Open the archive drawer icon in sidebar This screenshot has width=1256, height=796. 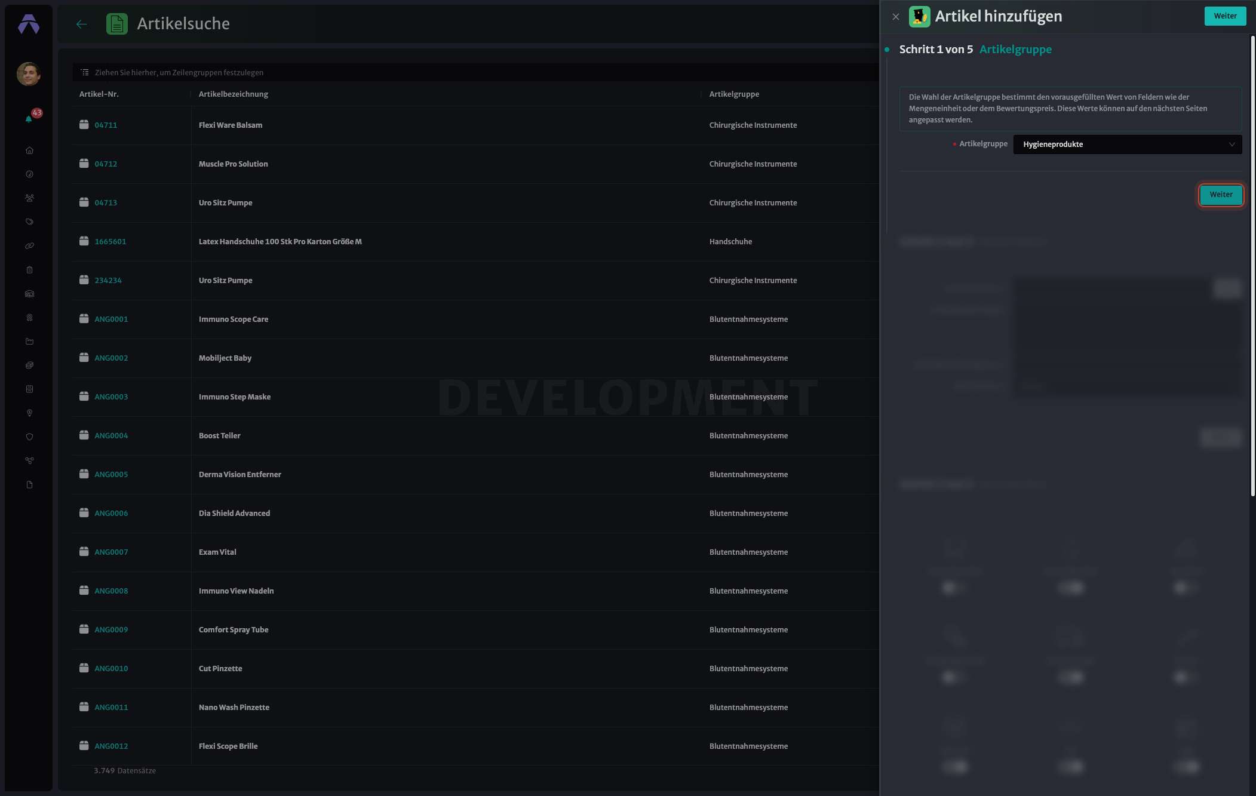[29, 389]
